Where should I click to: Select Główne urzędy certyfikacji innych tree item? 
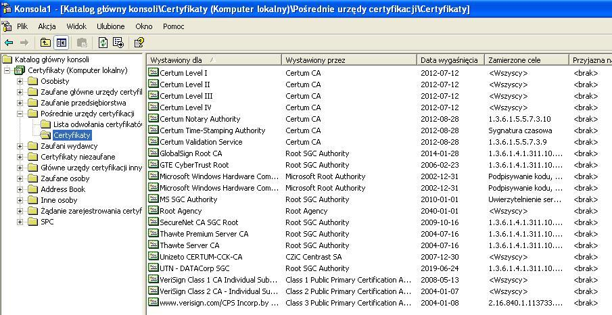(x=91, y=168)
